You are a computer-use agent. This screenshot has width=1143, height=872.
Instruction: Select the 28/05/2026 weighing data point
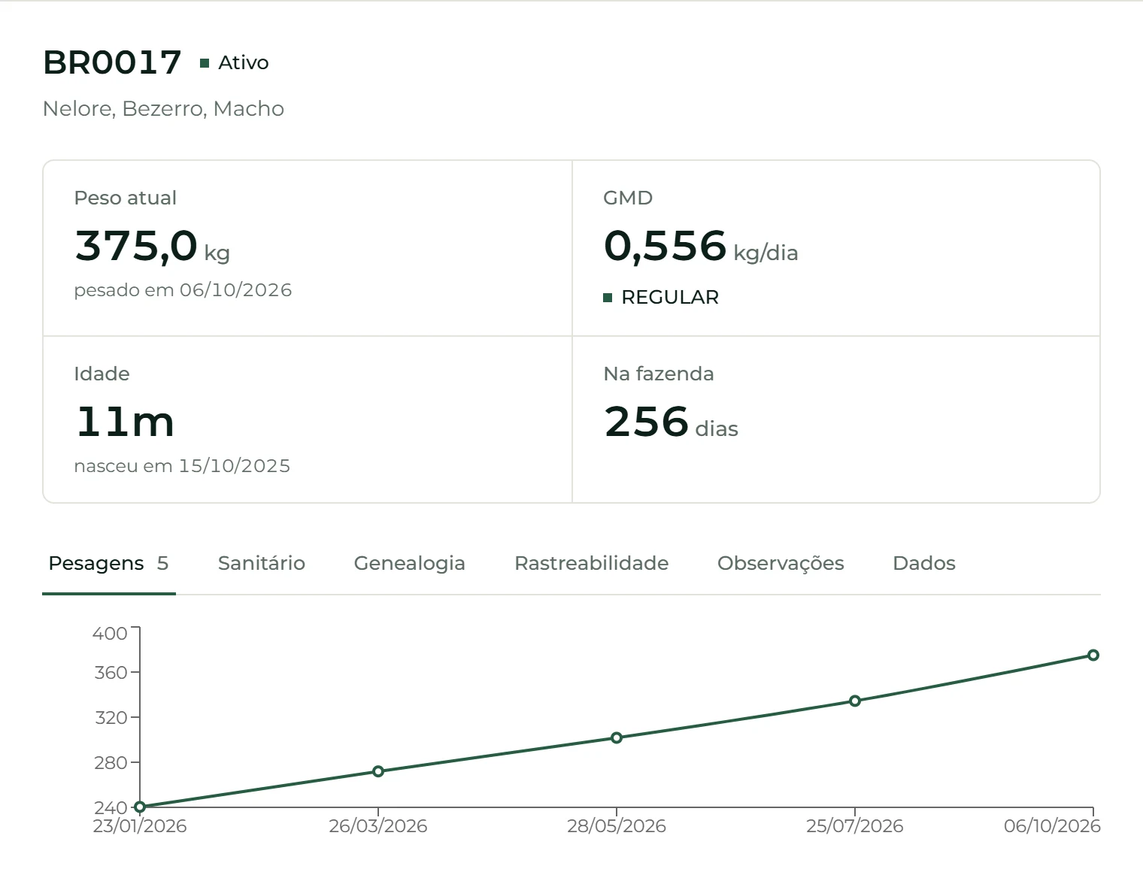click(617, 737)
